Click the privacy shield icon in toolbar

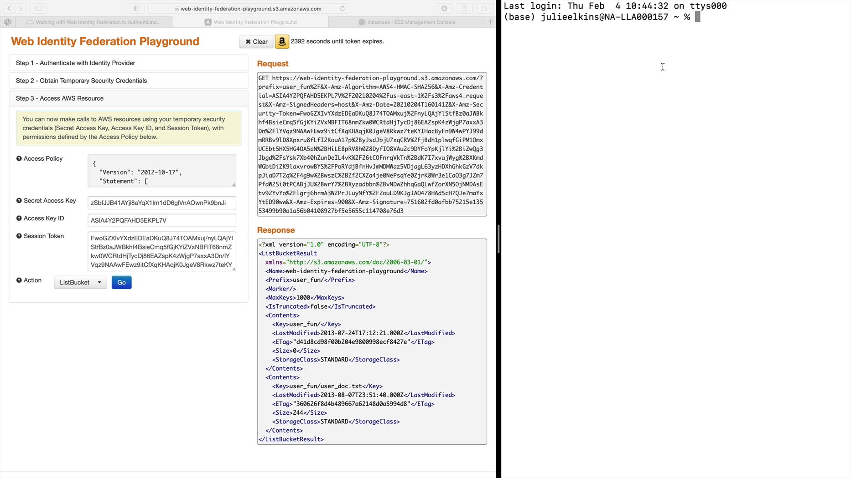(136, 8)
